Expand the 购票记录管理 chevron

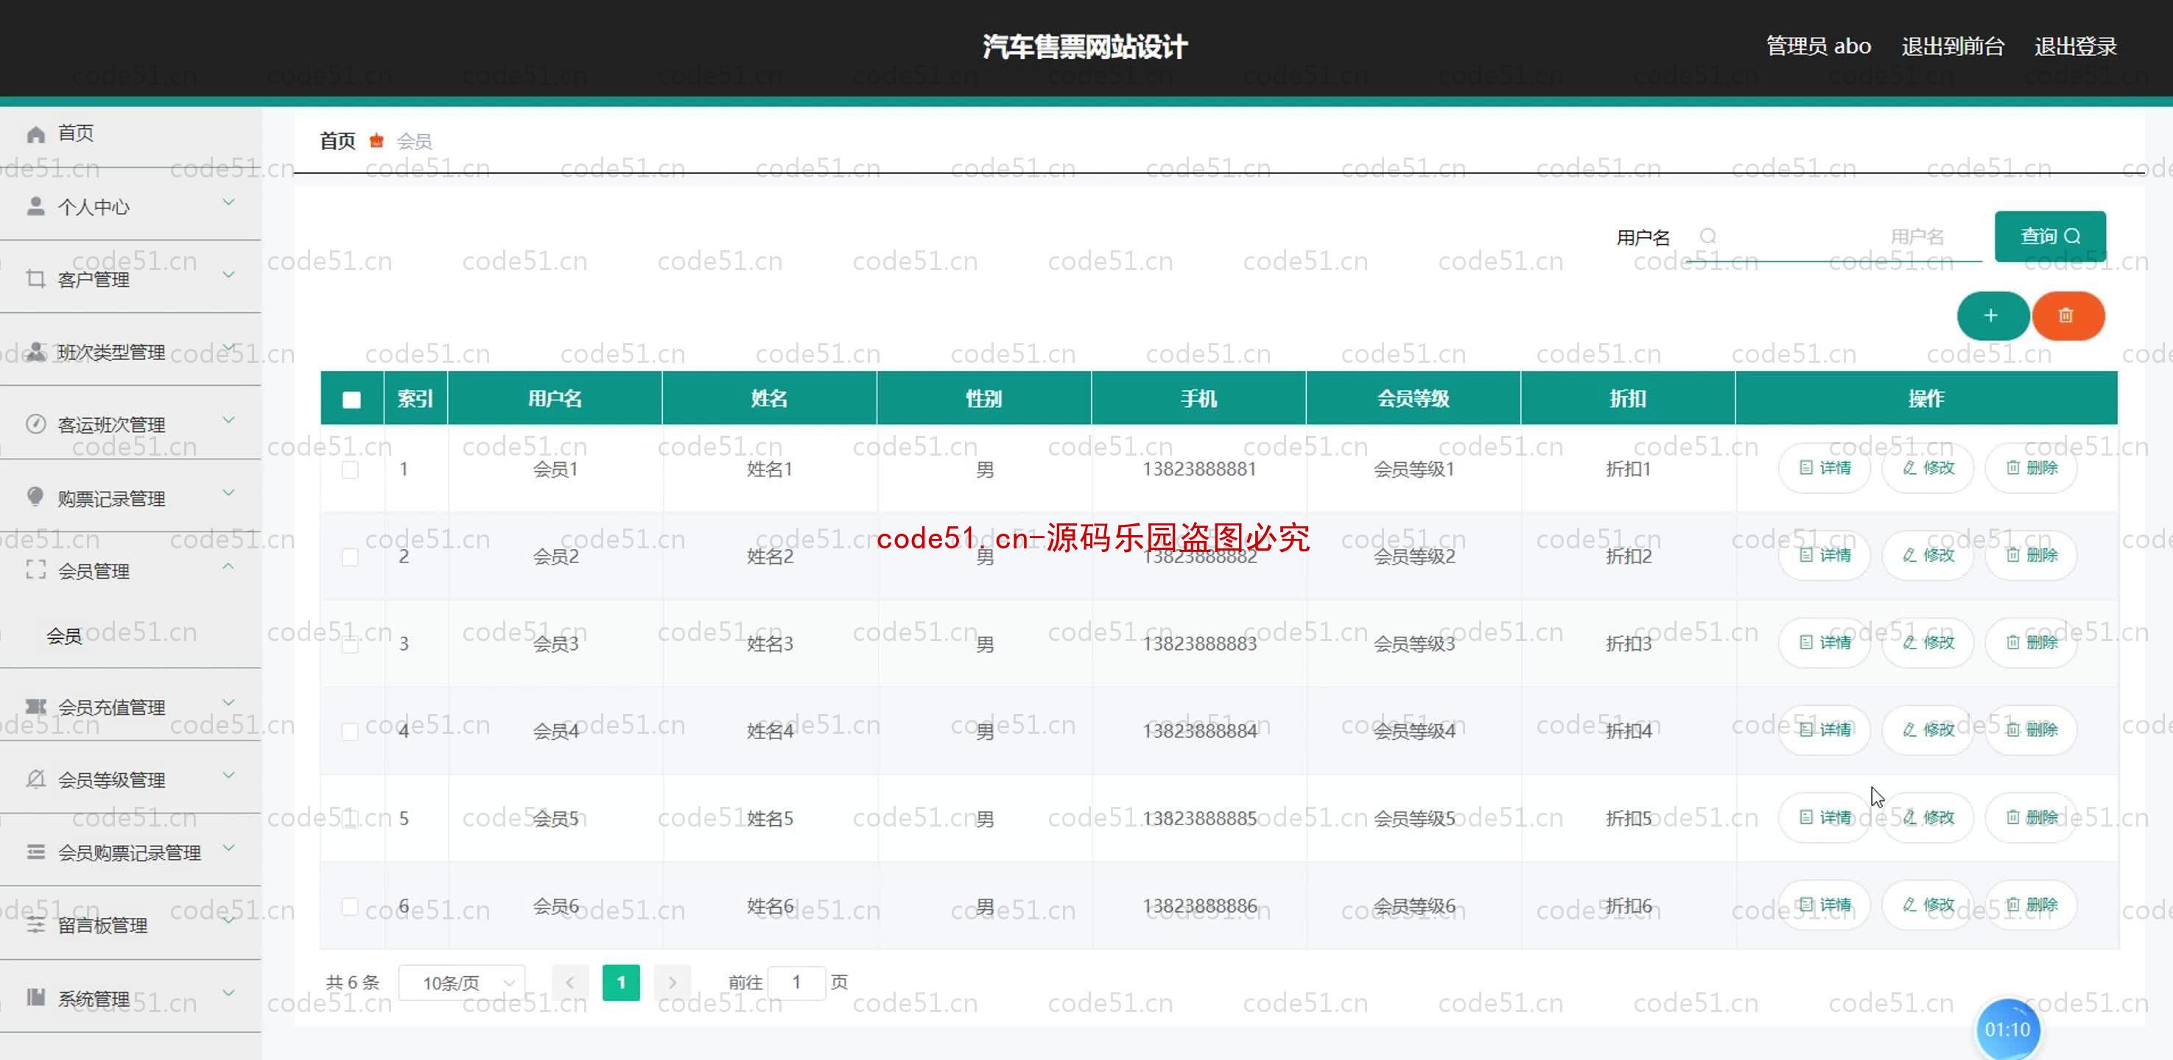point(228,492)
